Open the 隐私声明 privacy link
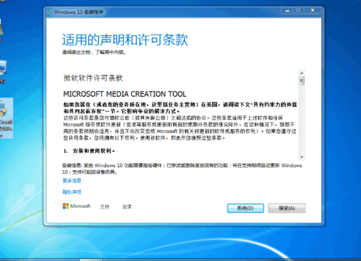This screenshot has height=261, width=361. (x=72, y=192)
